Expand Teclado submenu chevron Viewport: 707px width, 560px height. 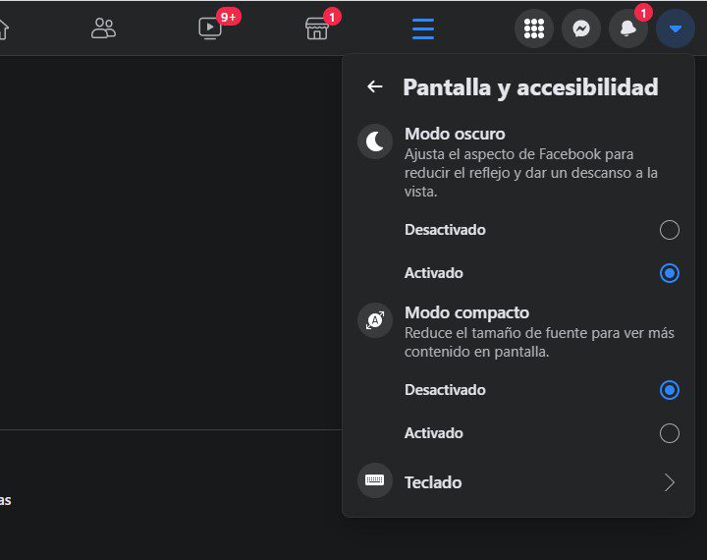point(670,482)
